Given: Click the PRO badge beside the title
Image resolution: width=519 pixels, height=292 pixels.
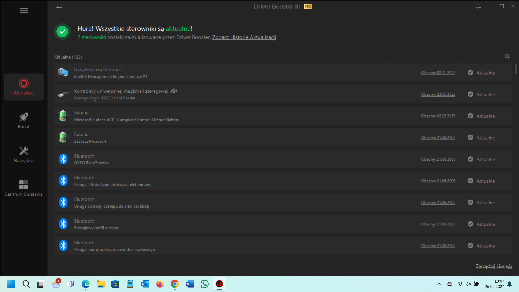Looking at the screenshot, I should click(308, 6).
